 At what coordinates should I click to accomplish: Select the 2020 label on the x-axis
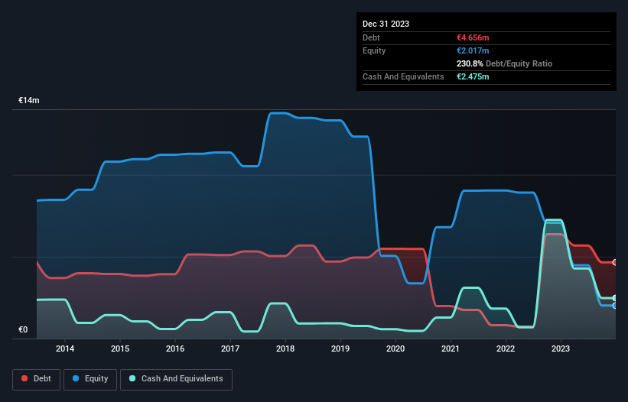coord(395,349)
